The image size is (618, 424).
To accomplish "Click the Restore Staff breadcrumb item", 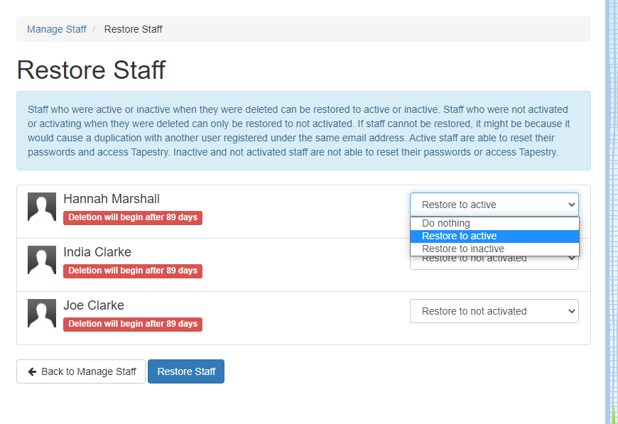I will (x=134, y=29).
